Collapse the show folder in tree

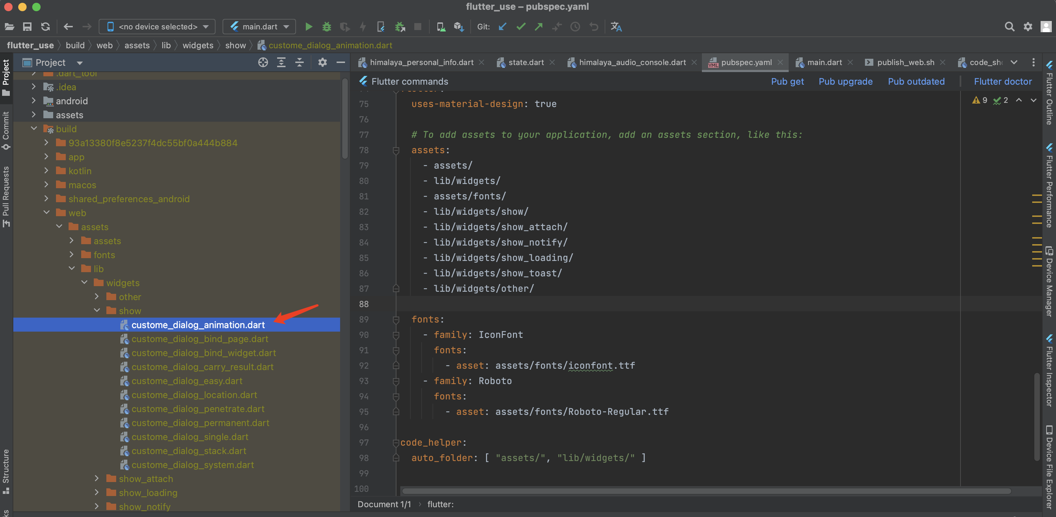point(97,311)
